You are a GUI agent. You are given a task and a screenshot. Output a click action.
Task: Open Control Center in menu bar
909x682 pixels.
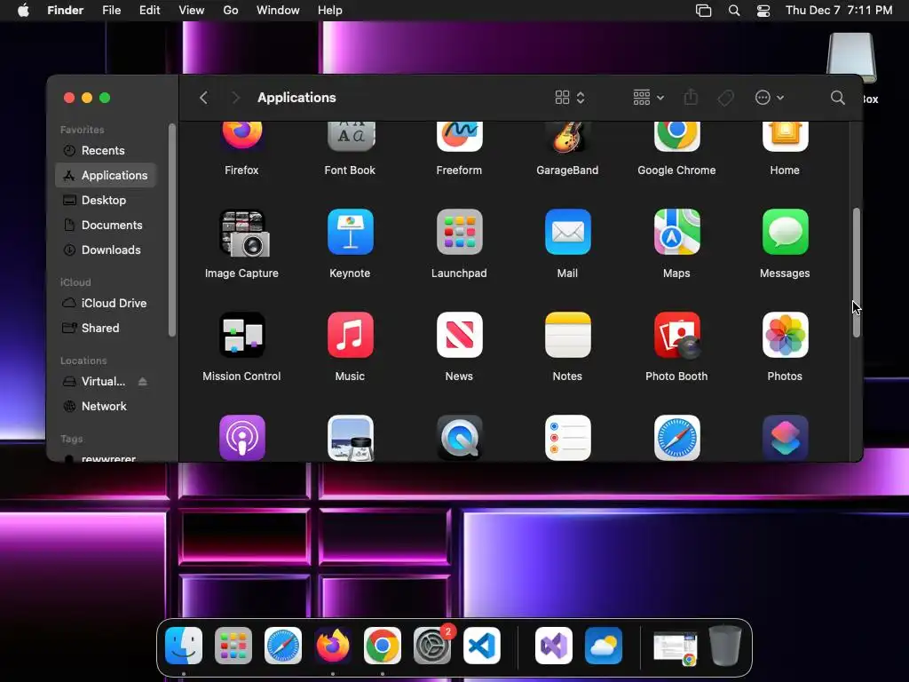pyautogui.click(x=763, y=11)
